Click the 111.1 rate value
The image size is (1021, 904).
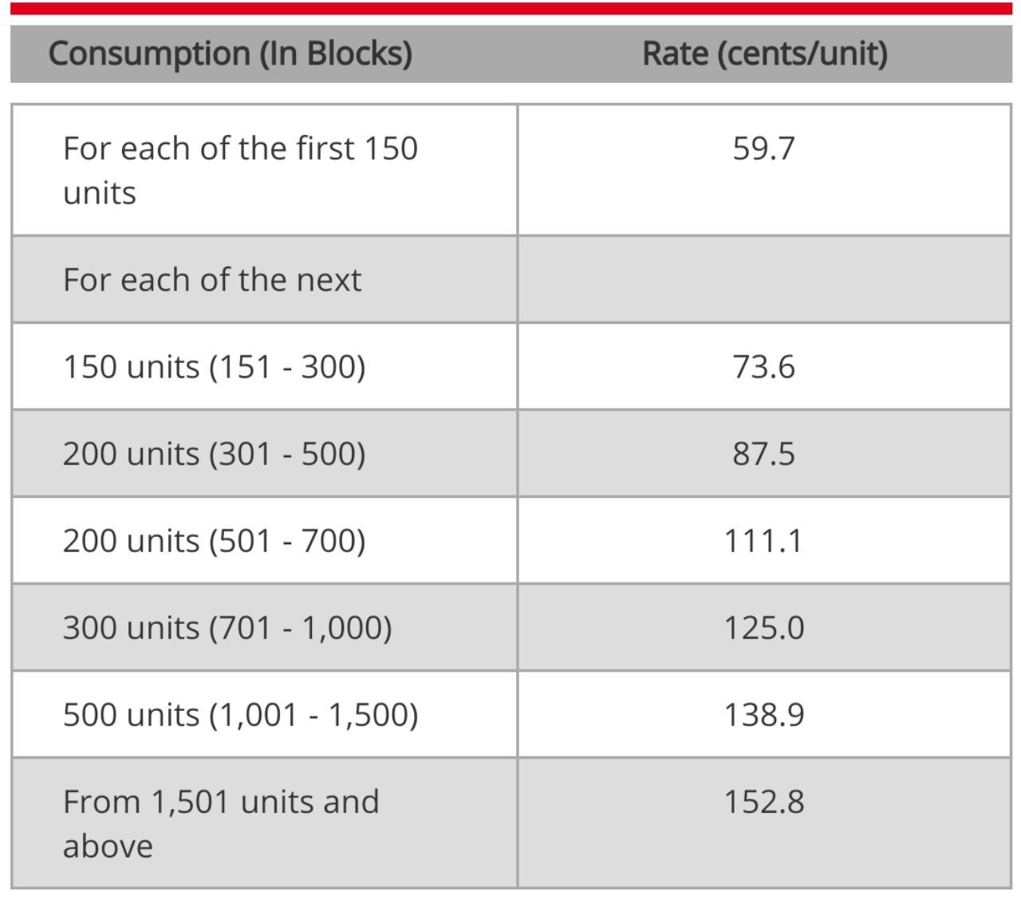point(763,541)
